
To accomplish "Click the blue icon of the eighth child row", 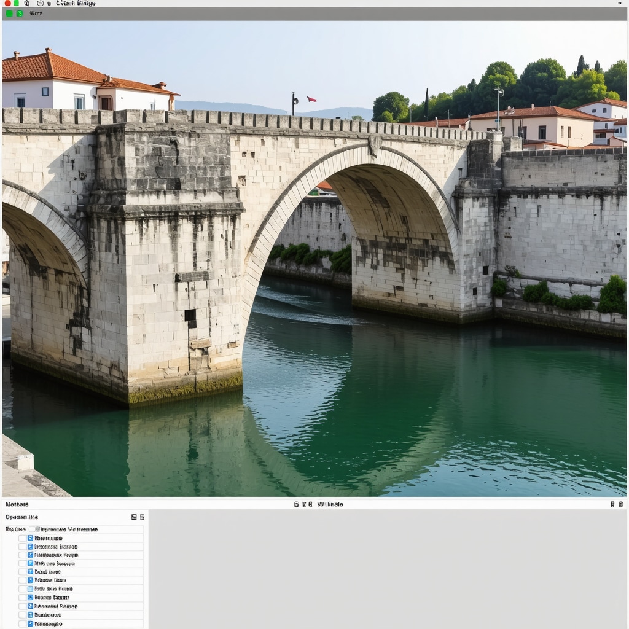I will [x=30, y=597].
